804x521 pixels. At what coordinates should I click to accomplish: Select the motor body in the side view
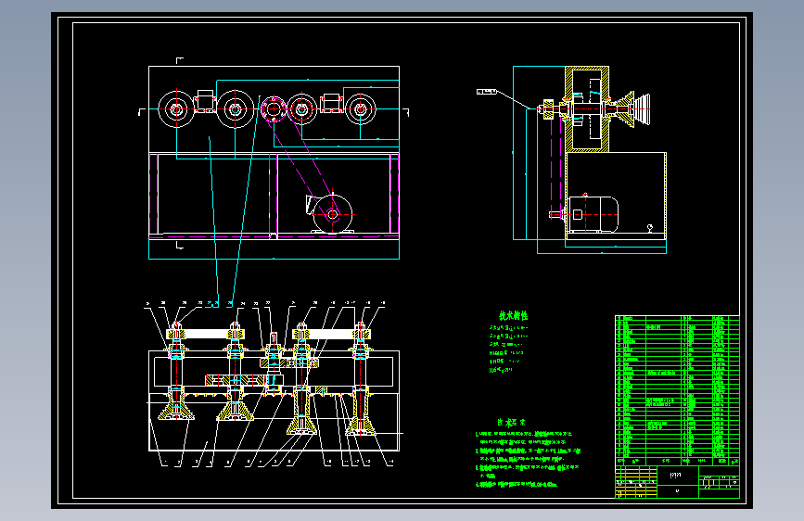tap(593, 214)
